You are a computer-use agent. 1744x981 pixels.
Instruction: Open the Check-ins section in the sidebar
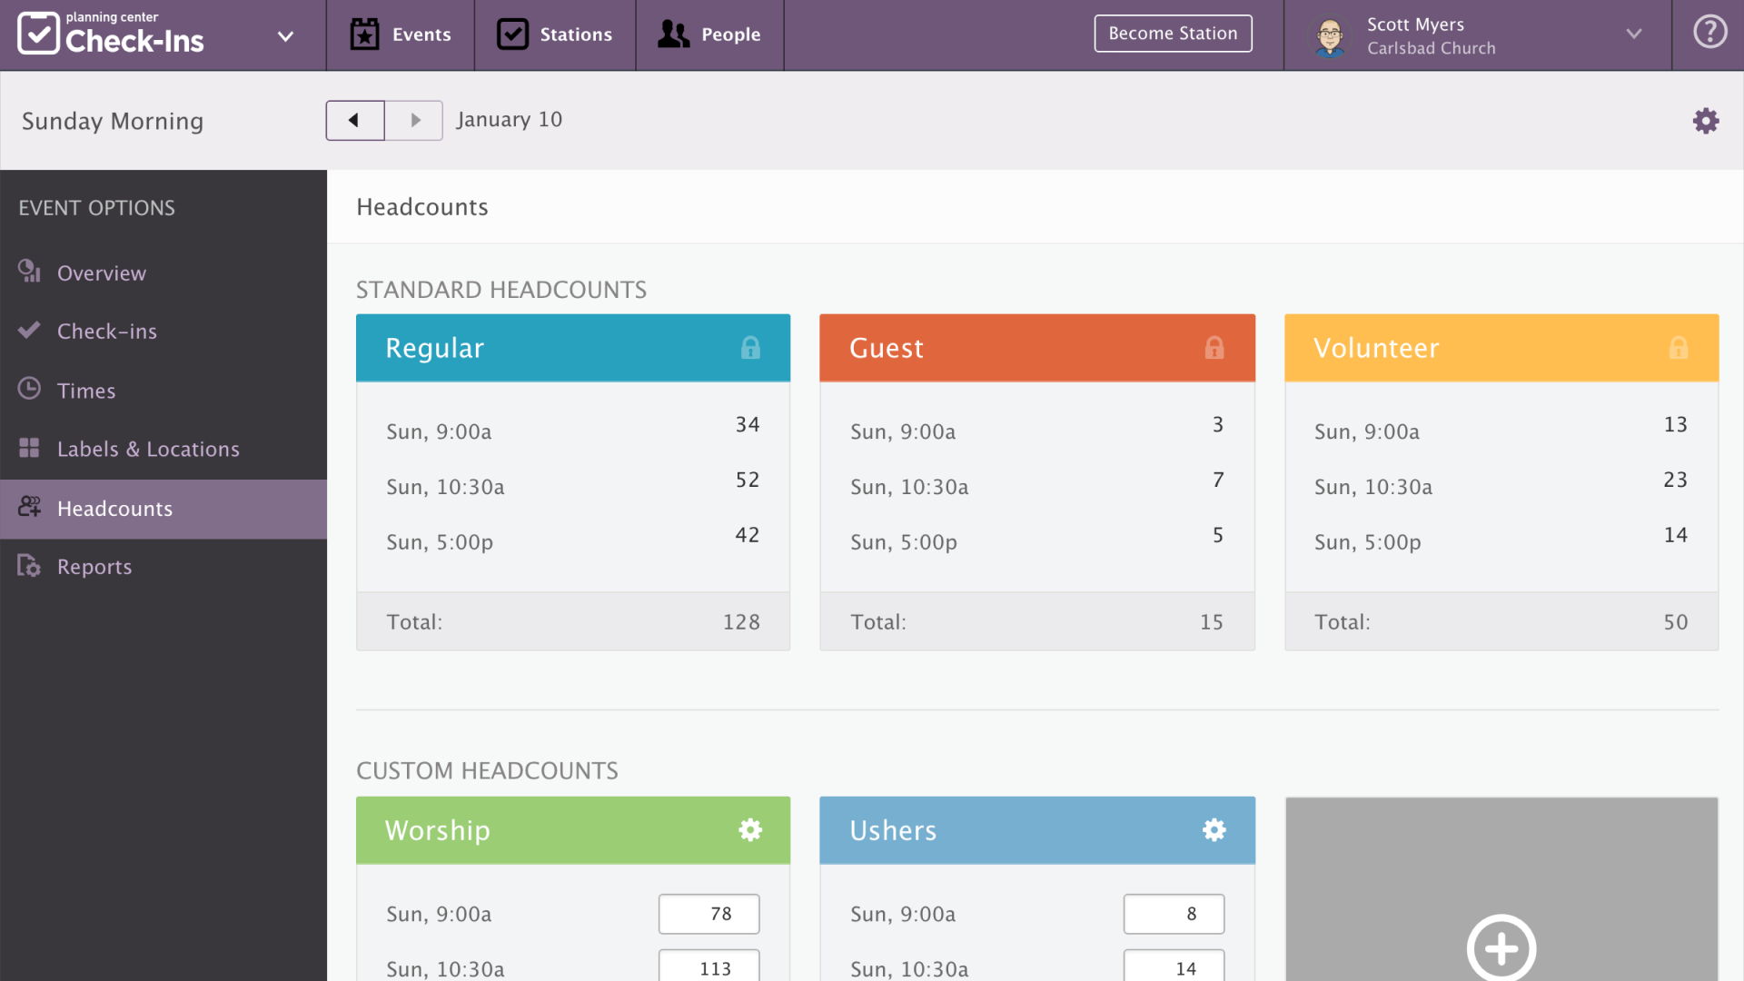tap(106, 331)
